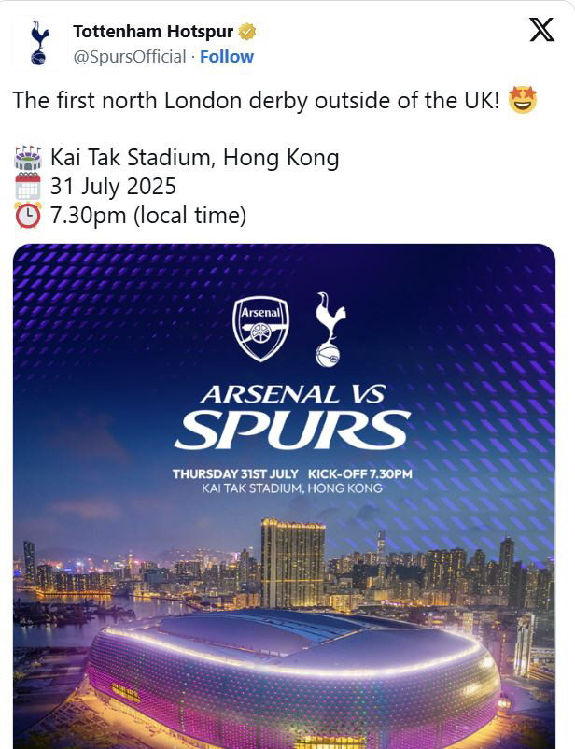This screenshot has width=575, height=749.
Task: Follow the SpursOfficial account
Action: point(227,56)
